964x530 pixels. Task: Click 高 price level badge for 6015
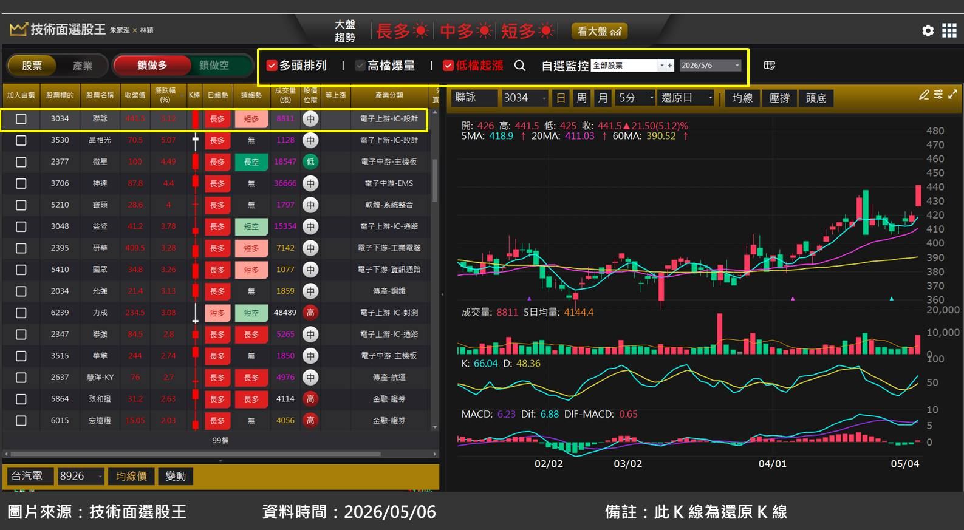click(310, 420)
